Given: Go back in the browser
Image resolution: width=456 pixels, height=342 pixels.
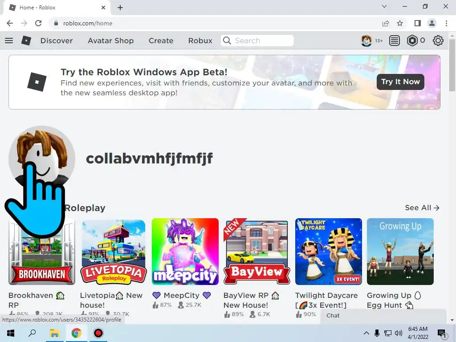Looking at the screenshot, I should click(x=10, y=23).
